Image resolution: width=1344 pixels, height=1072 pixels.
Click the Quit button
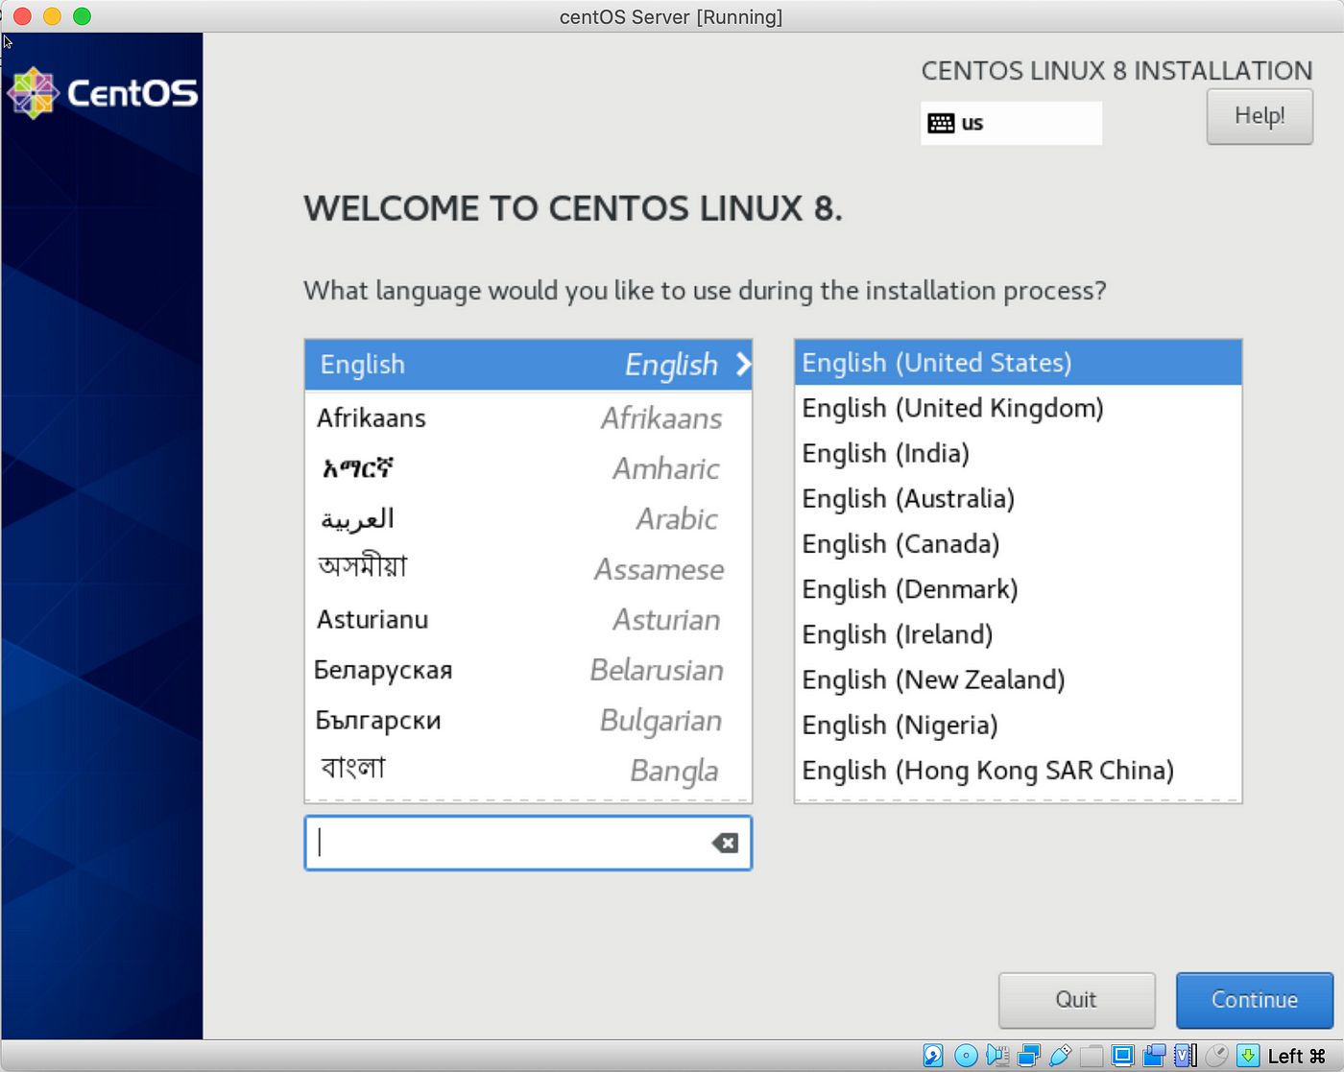click(1076, 1000)
